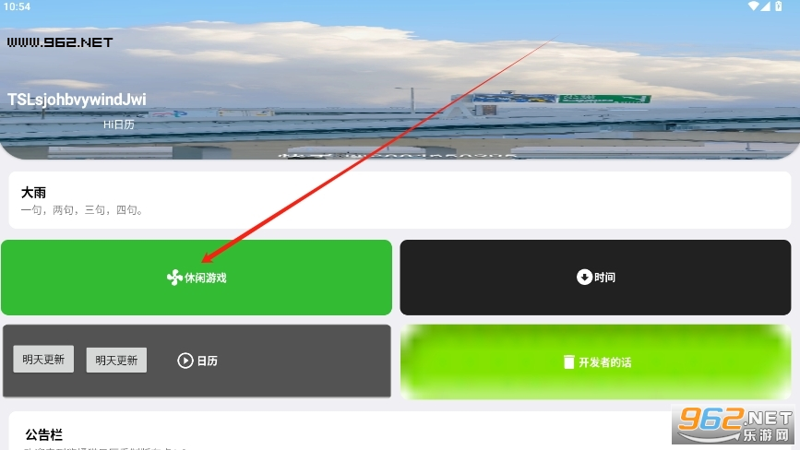
Task: Tap the first 明天更新 button
Action: [43, 360]
